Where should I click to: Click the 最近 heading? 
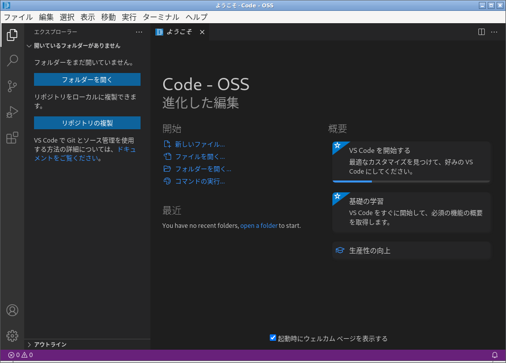coord(172,211)
